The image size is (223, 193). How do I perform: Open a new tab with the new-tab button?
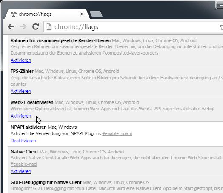(x=96, y=14)
